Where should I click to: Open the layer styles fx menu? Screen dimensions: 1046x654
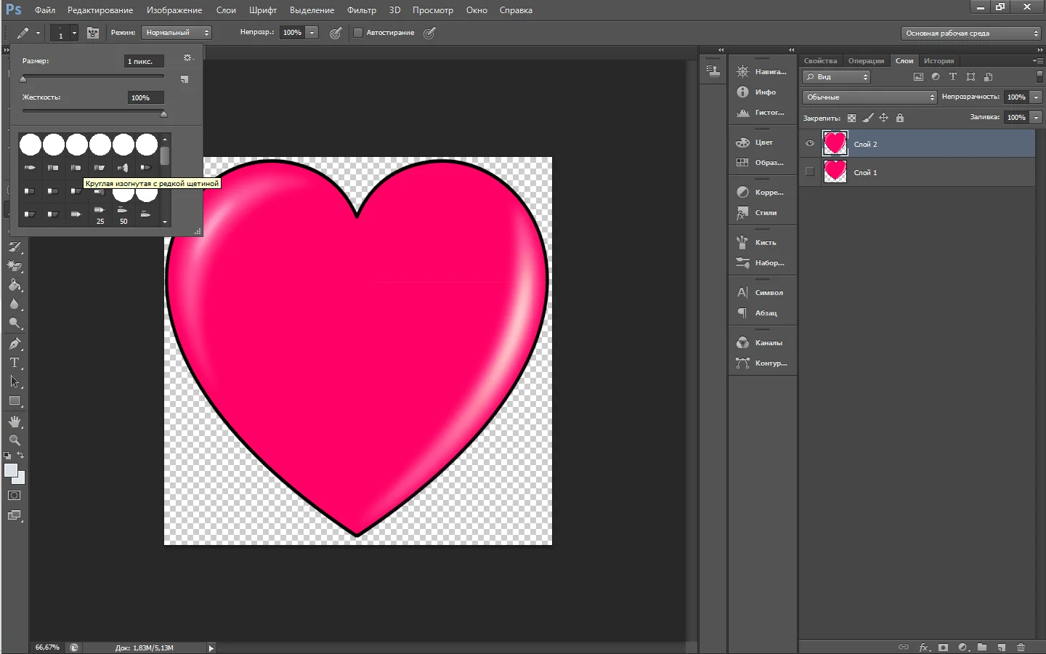924,647
